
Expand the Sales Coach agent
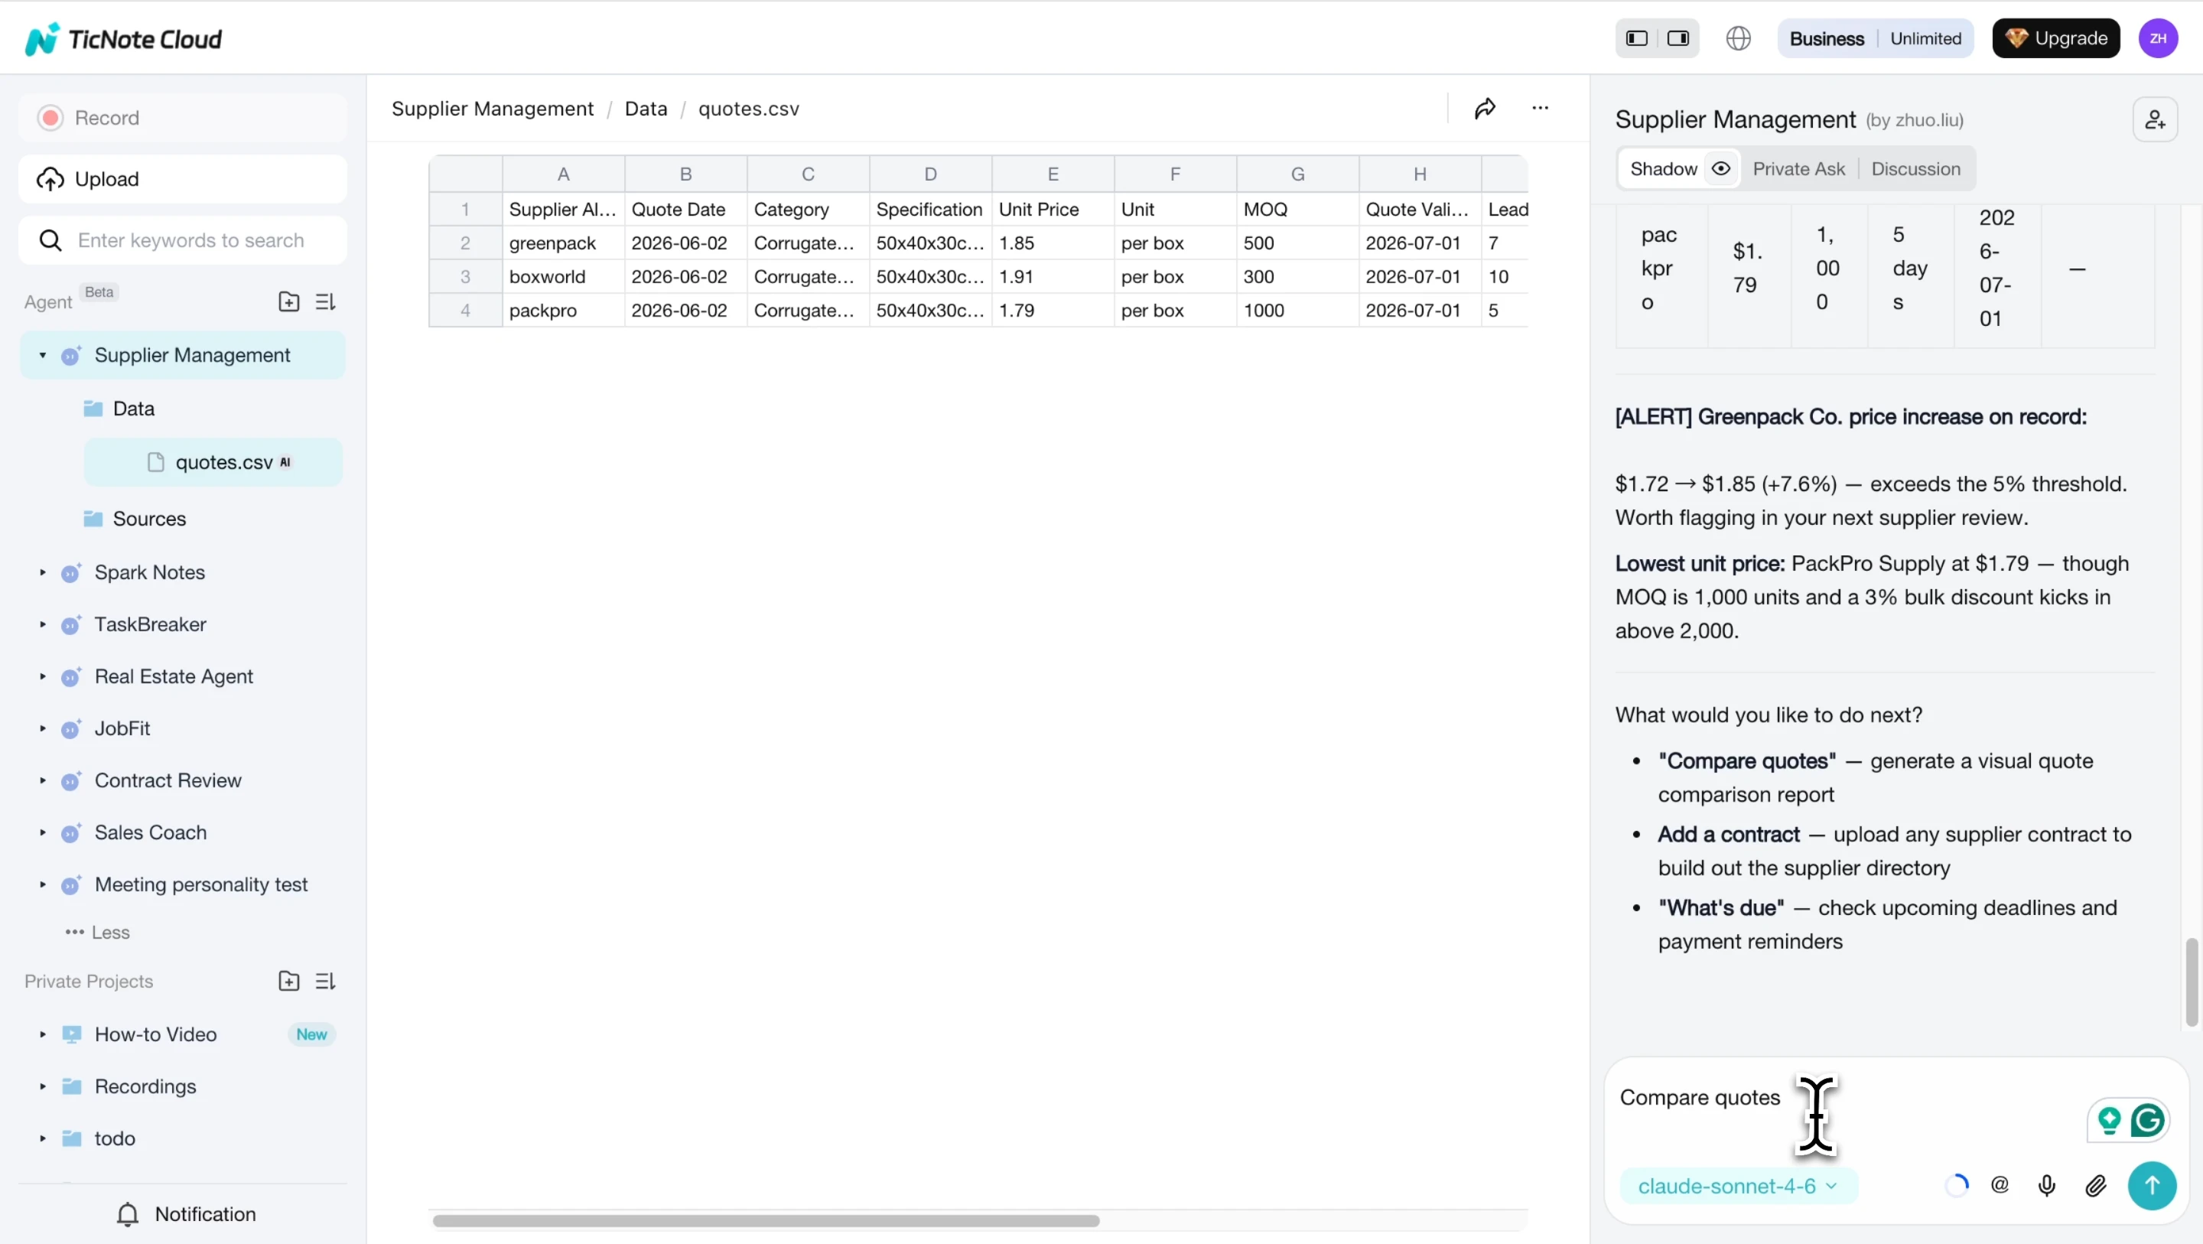click(43, 832)
